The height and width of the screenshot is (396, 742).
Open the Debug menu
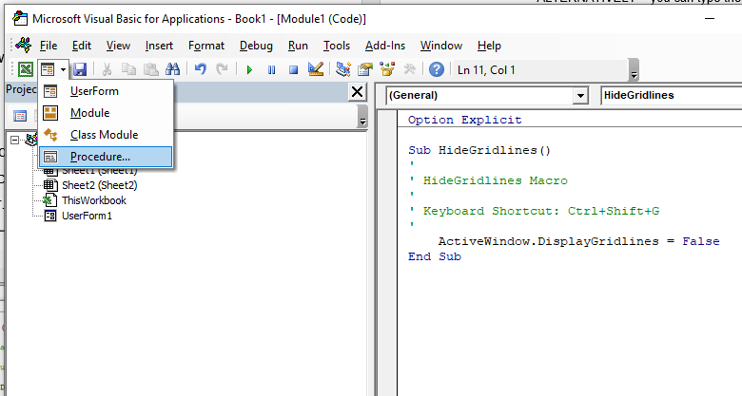(256, 45)
